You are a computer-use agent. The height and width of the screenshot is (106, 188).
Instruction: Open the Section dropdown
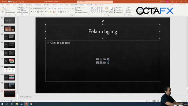click(x=25, y=12)
